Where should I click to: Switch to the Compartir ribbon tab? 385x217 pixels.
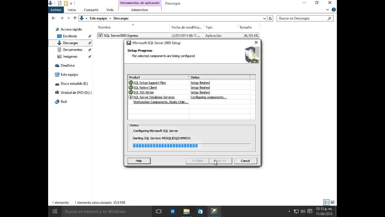click(x=91, y=10)
